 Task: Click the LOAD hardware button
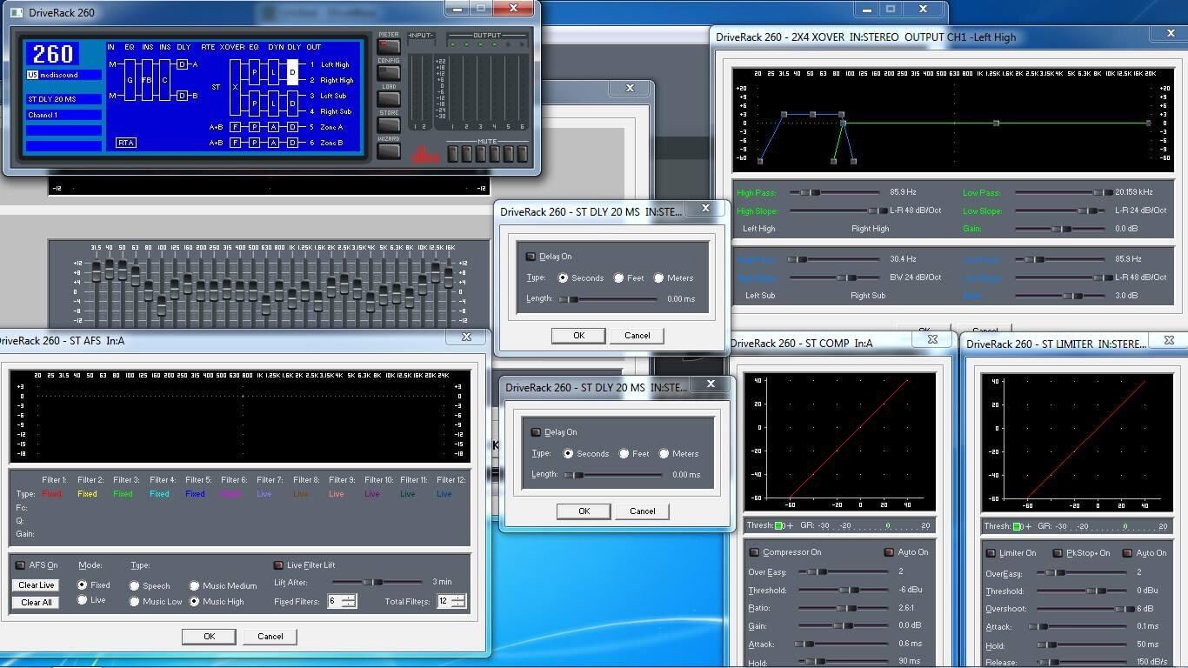389,99
